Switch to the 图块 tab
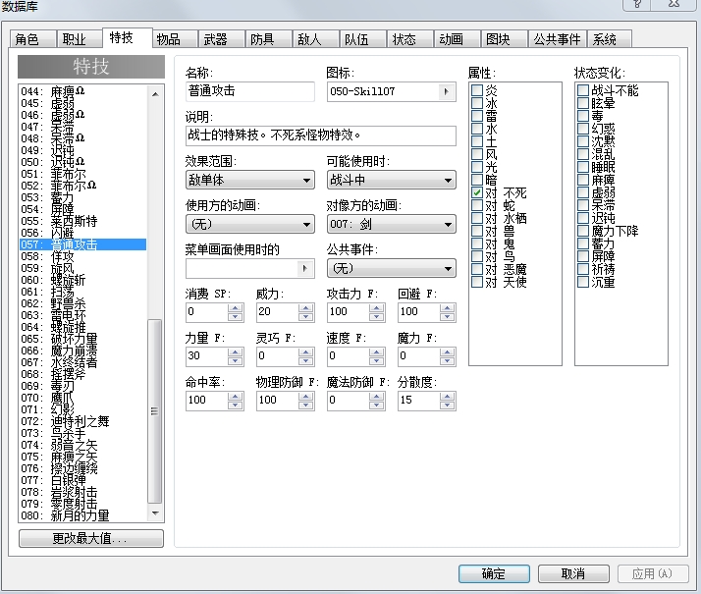 504,39
